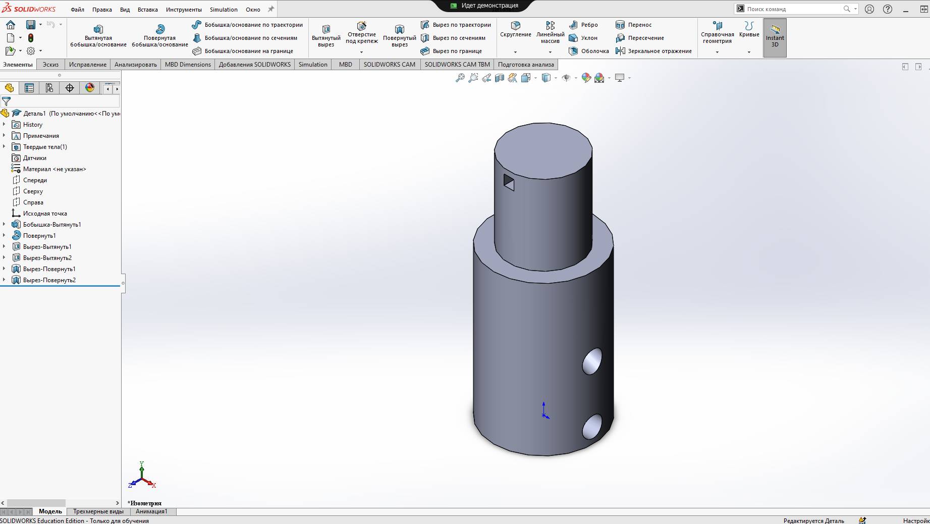
Task: Select the Анимация1 tab at bottom
Action: (153, 511)
